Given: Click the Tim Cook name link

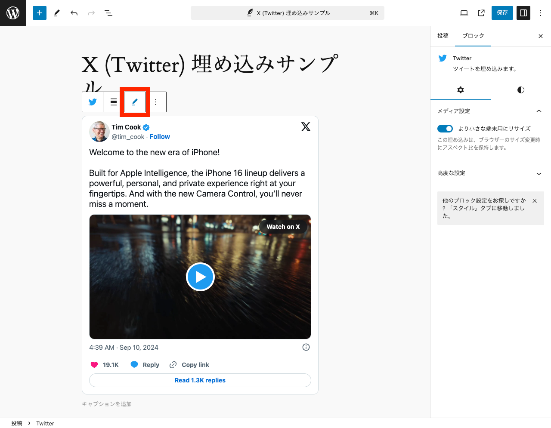Looking at the screenshot, I should click(126, 127).
